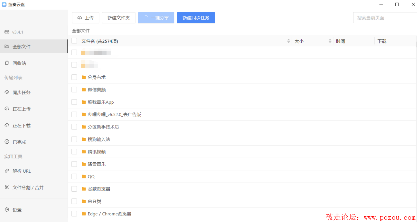Image resolution: width=417 pixels, height=222 pixels.
Task: Click the folder icon of 谷歌浏览器
Action: pos(84,189)
